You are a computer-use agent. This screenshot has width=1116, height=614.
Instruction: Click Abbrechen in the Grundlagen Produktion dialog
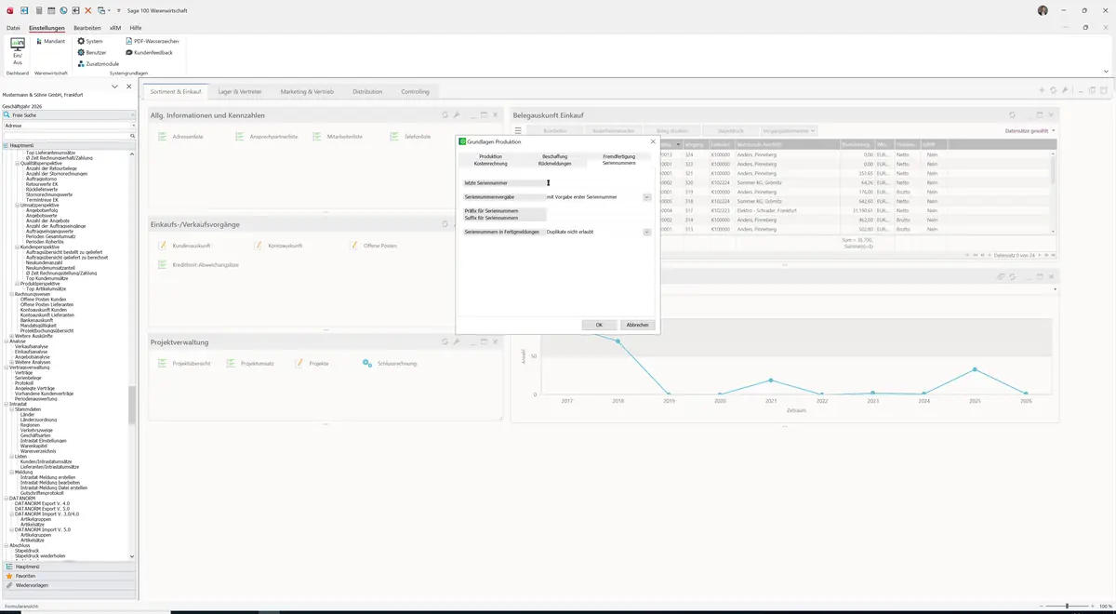coord(637,325)
